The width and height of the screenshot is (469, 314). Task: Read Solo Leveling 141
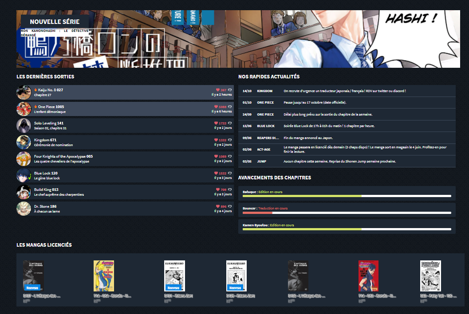click(x=49, y=123)
